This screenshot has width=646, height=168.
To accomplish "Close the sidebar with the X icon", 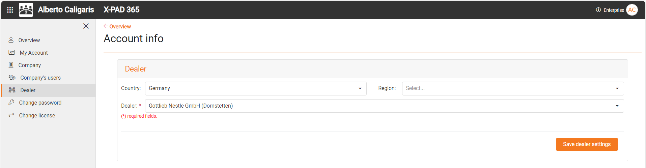I will [86, 26].
